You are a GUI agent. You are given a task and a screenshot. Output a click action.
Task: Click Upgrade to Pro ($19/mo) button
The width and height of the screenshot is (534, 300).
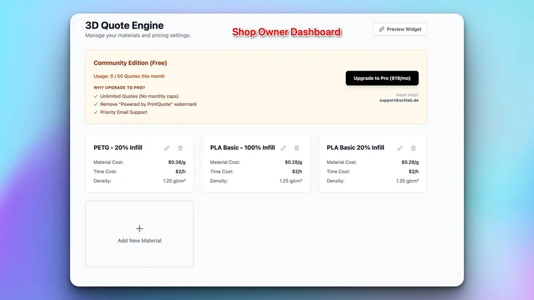pyautogui.click(x=382, y=78)
